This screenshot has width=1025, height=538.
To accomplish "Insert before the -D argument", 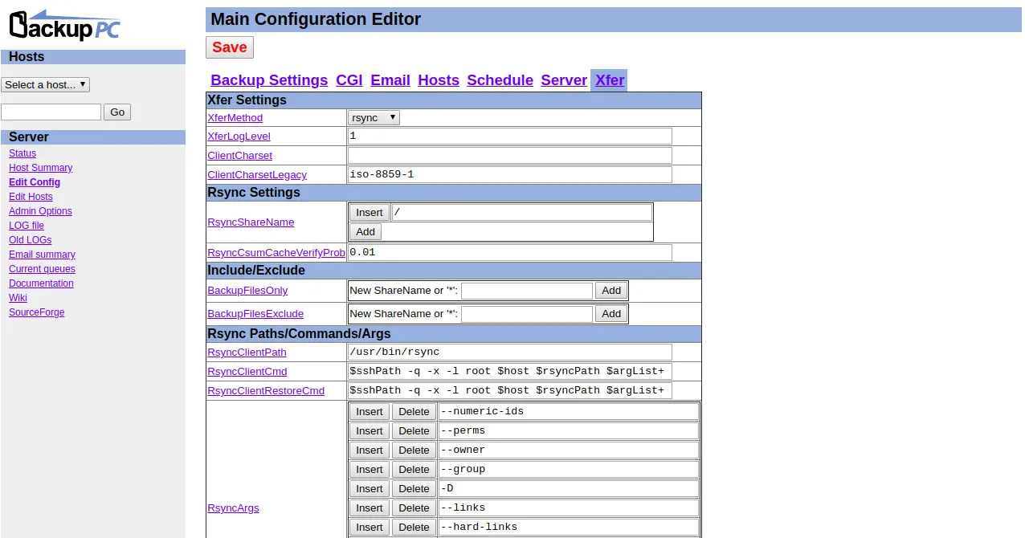I will coord(370,489).
